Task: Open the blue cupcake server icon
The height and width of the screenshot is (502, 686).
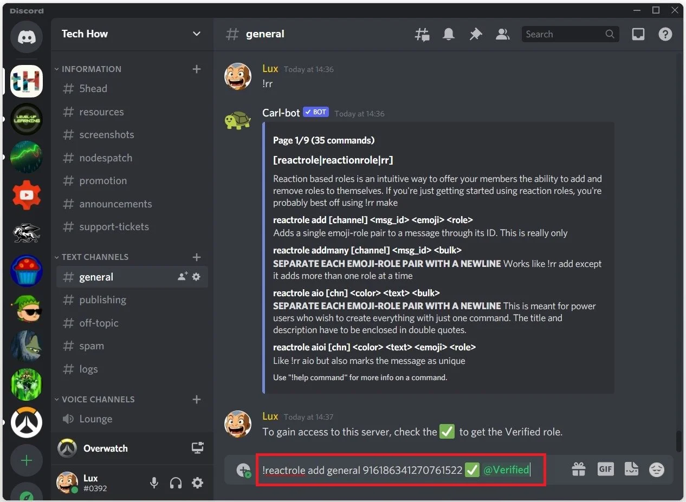Action: tap(27, 271)
